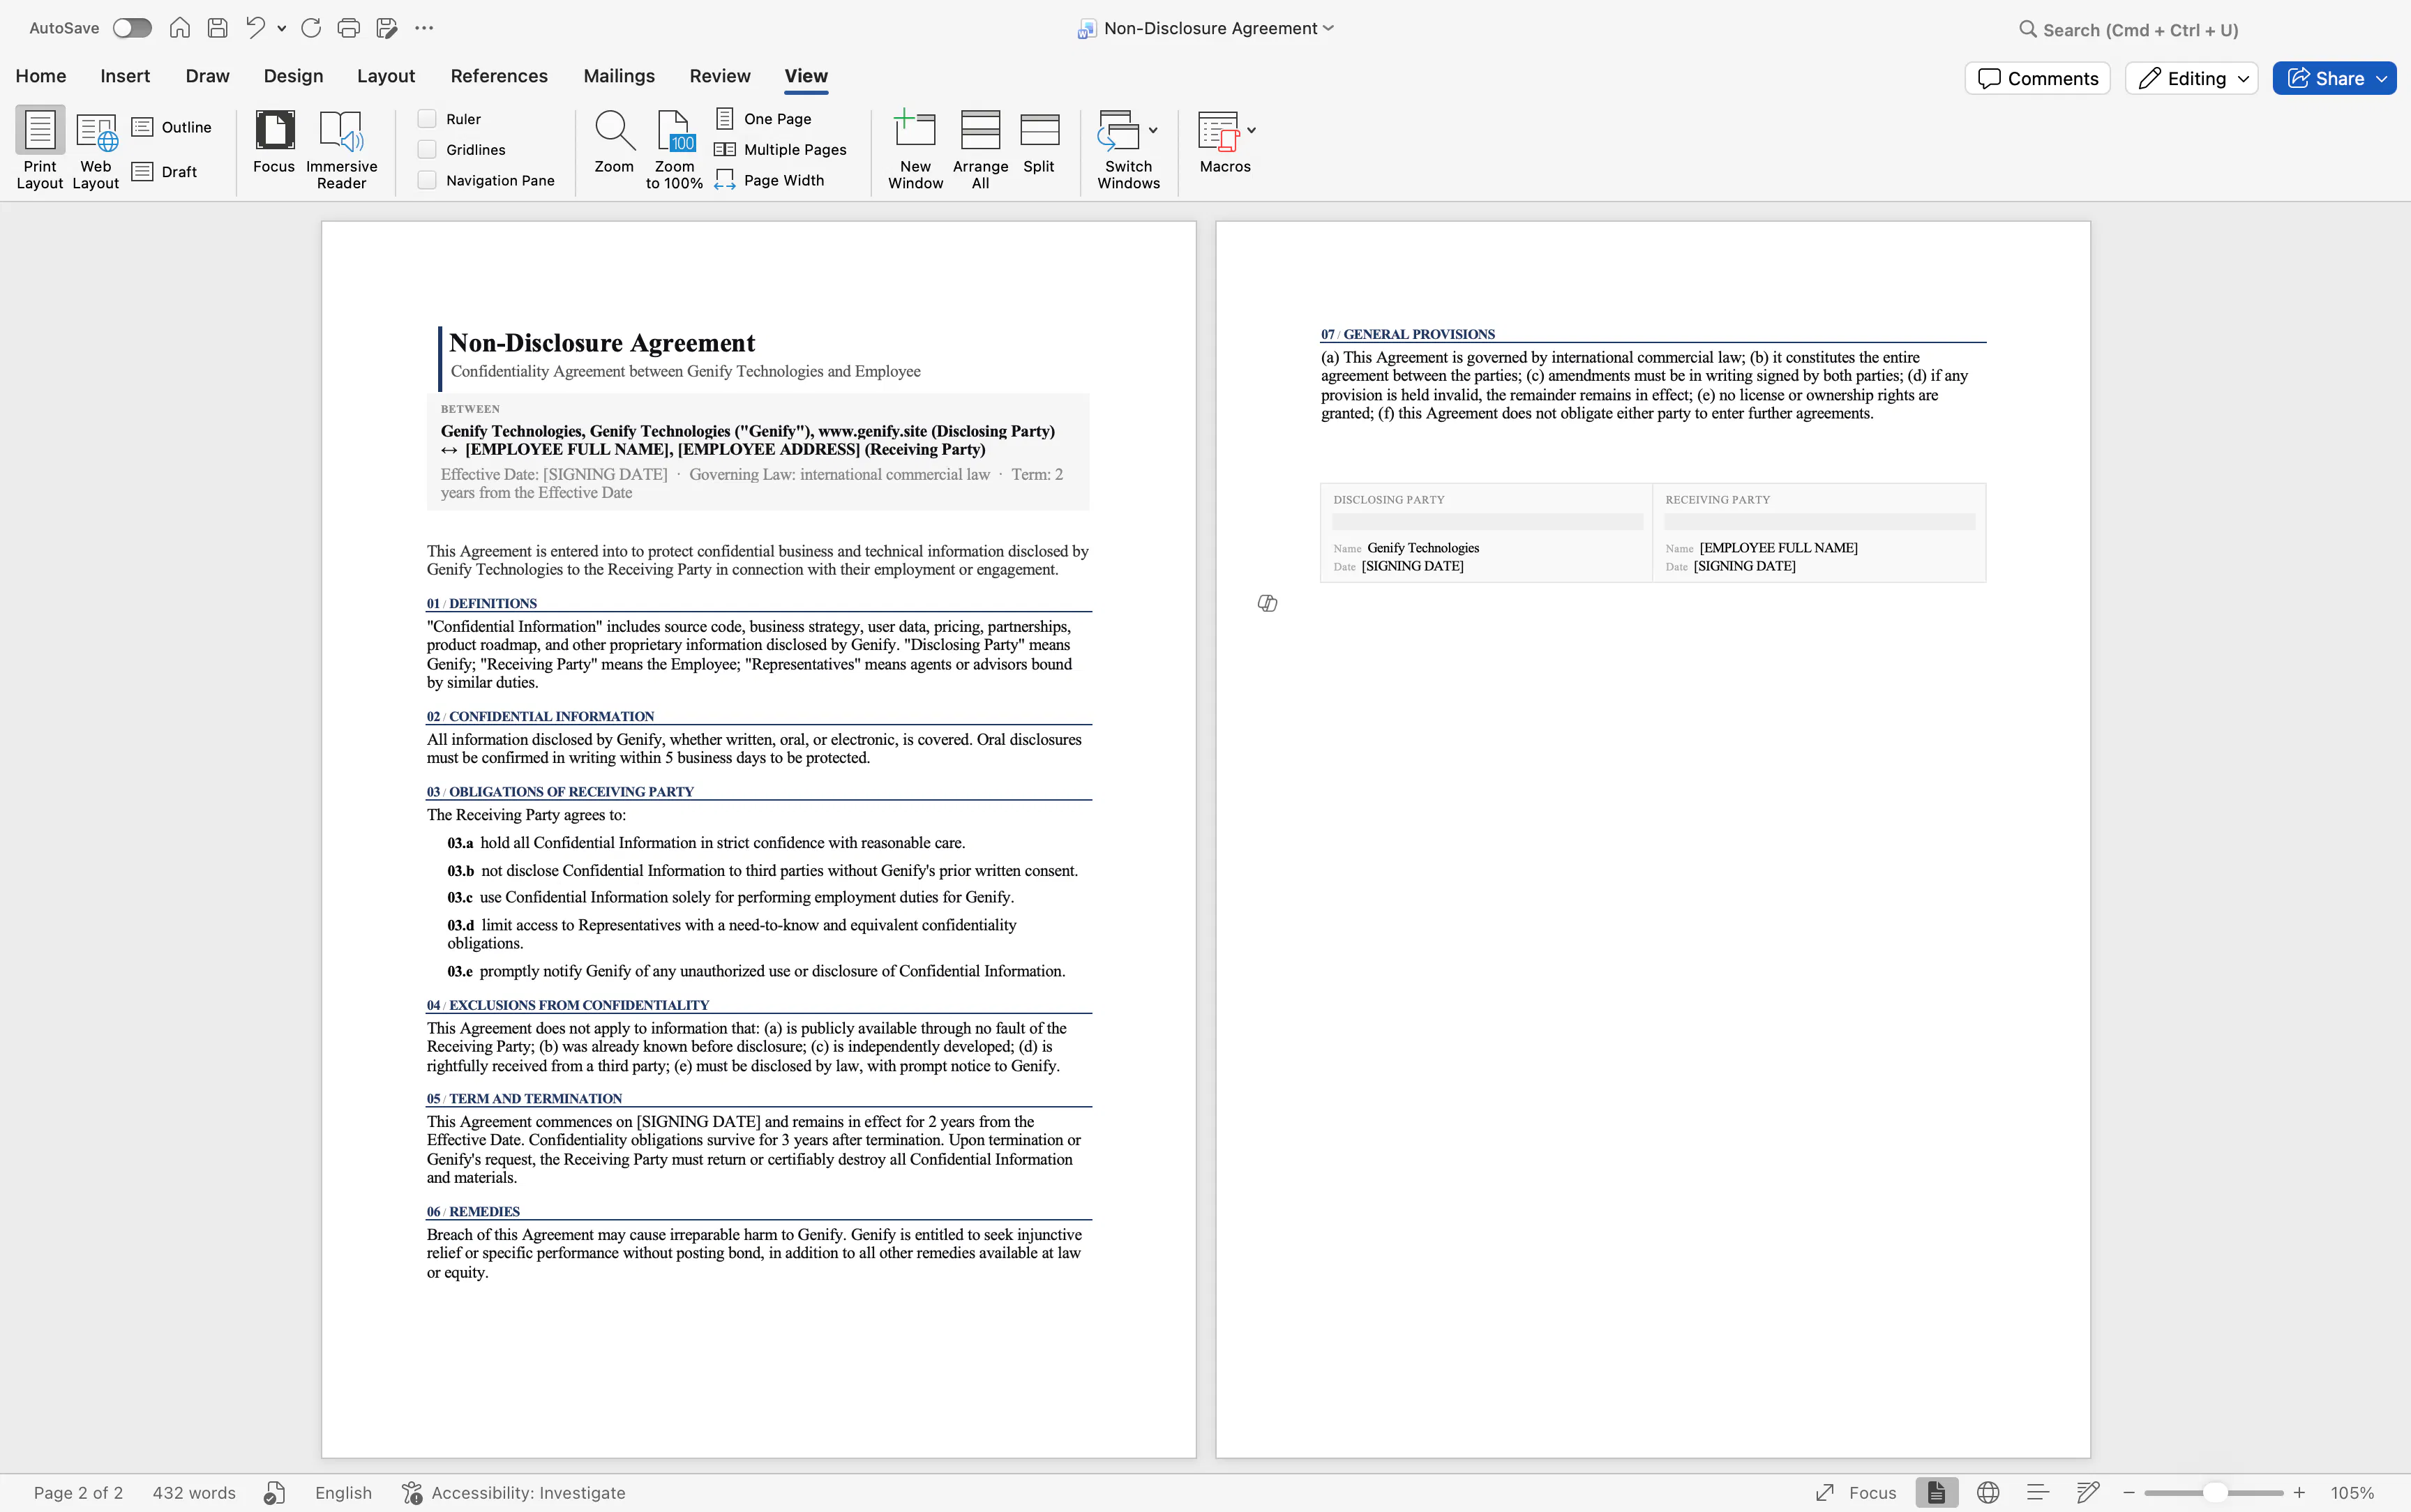This screenshot has width=2411, height=1512.
Task: Open the Comments pane
Action: pos(2038,78)
